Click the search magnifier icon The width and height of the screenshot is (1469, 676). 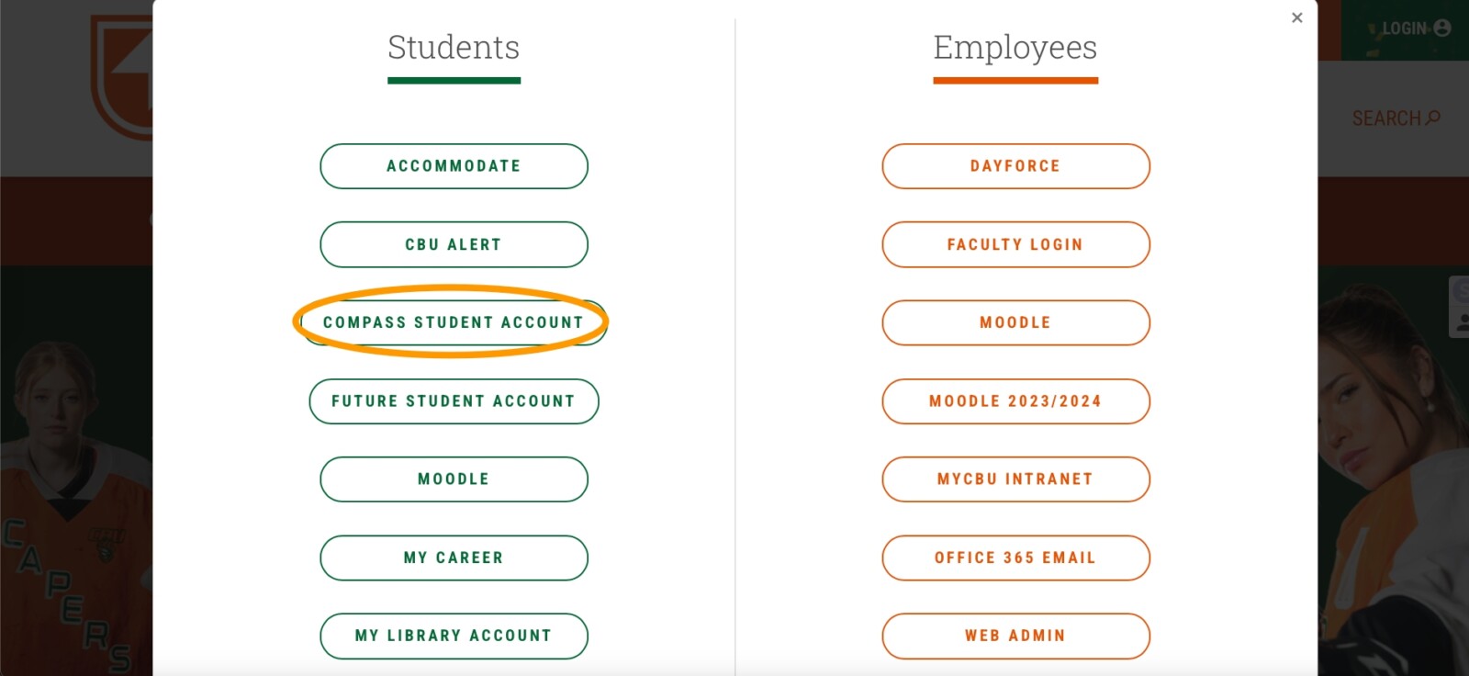1432,118
